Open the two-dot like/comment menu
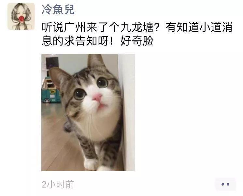Image resolution: width=243 pixels, height=196 pixels. tap(225, 184)
